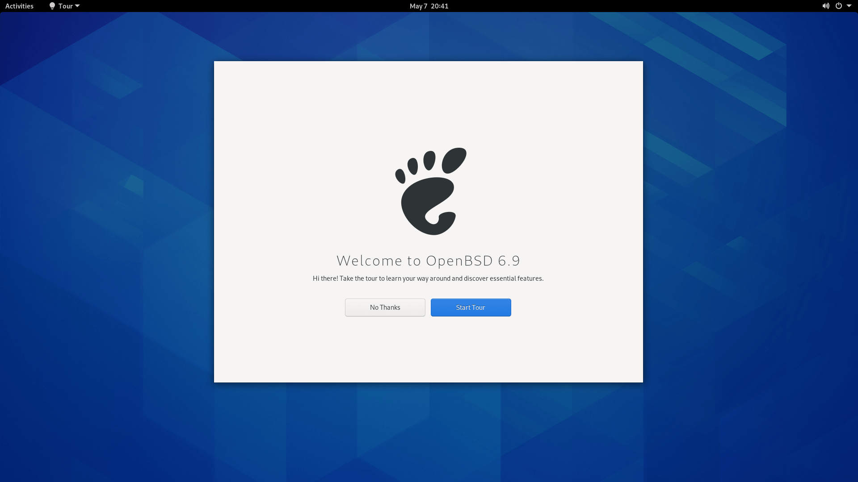858x482 pixels.
Task: Open the clock showing 20:41
Action: [439, 6]
